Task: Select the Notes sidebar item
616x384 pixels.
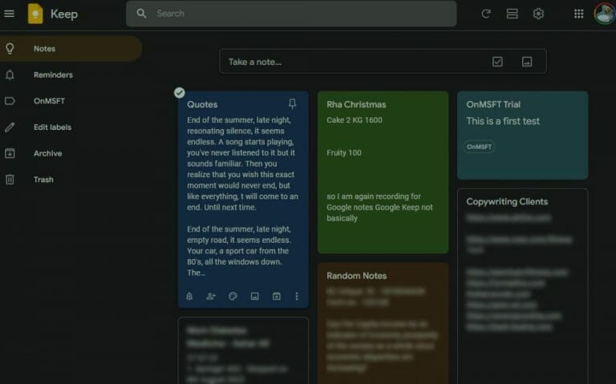Action: 71,49
